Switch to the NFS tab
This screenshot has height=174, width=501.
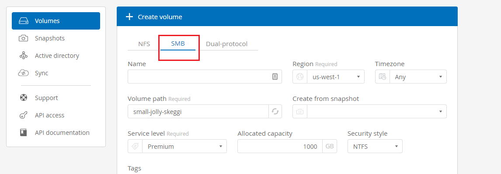(x=144, y=43)
